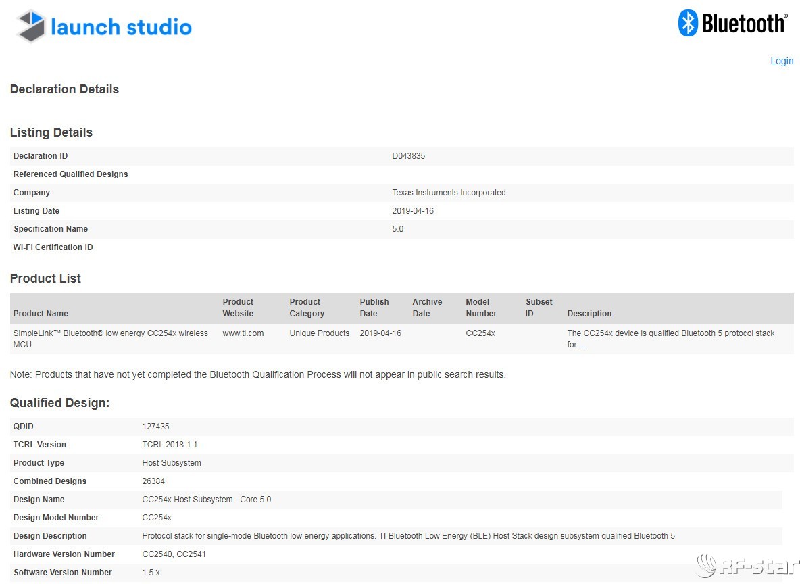Click Texas Instruments Incorporated company name
This screenshot has width=800, height=584.
coord(449,193)
